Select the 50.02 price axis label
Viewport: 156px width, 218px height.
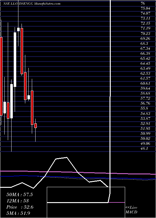point(145,139)
